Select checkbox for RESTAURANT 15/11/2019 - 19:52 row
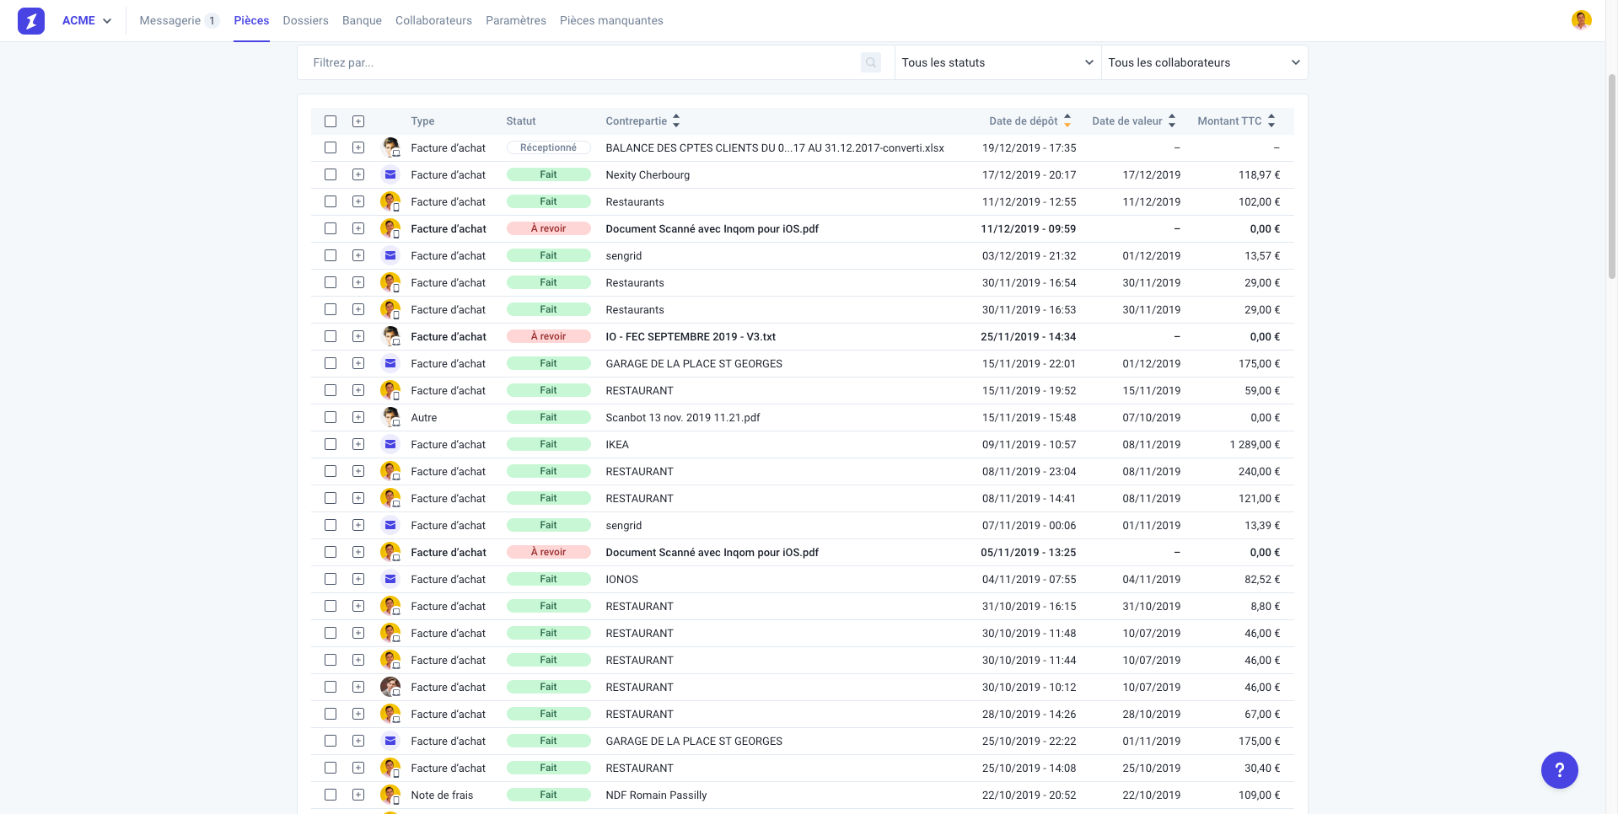The image size is (1618, 814). coord(331,390)
